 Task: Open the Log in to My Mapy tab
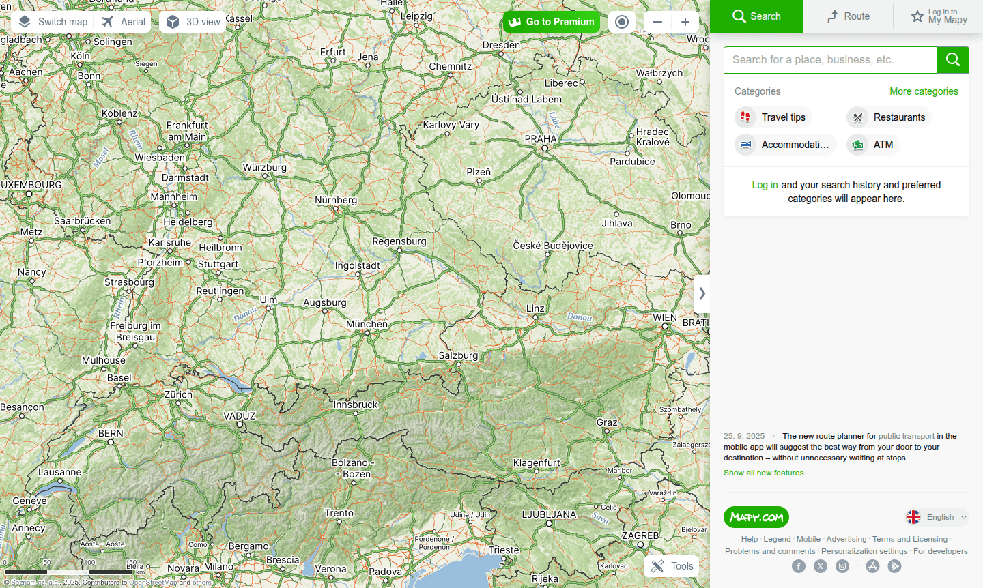(938, 16)
